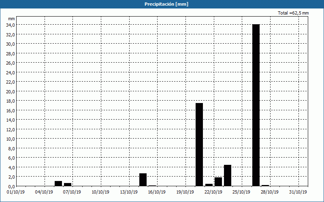This screenshot has height=202, width=324.
Task: Click the tallest bar reaching 34 mm
Action: 256,105
